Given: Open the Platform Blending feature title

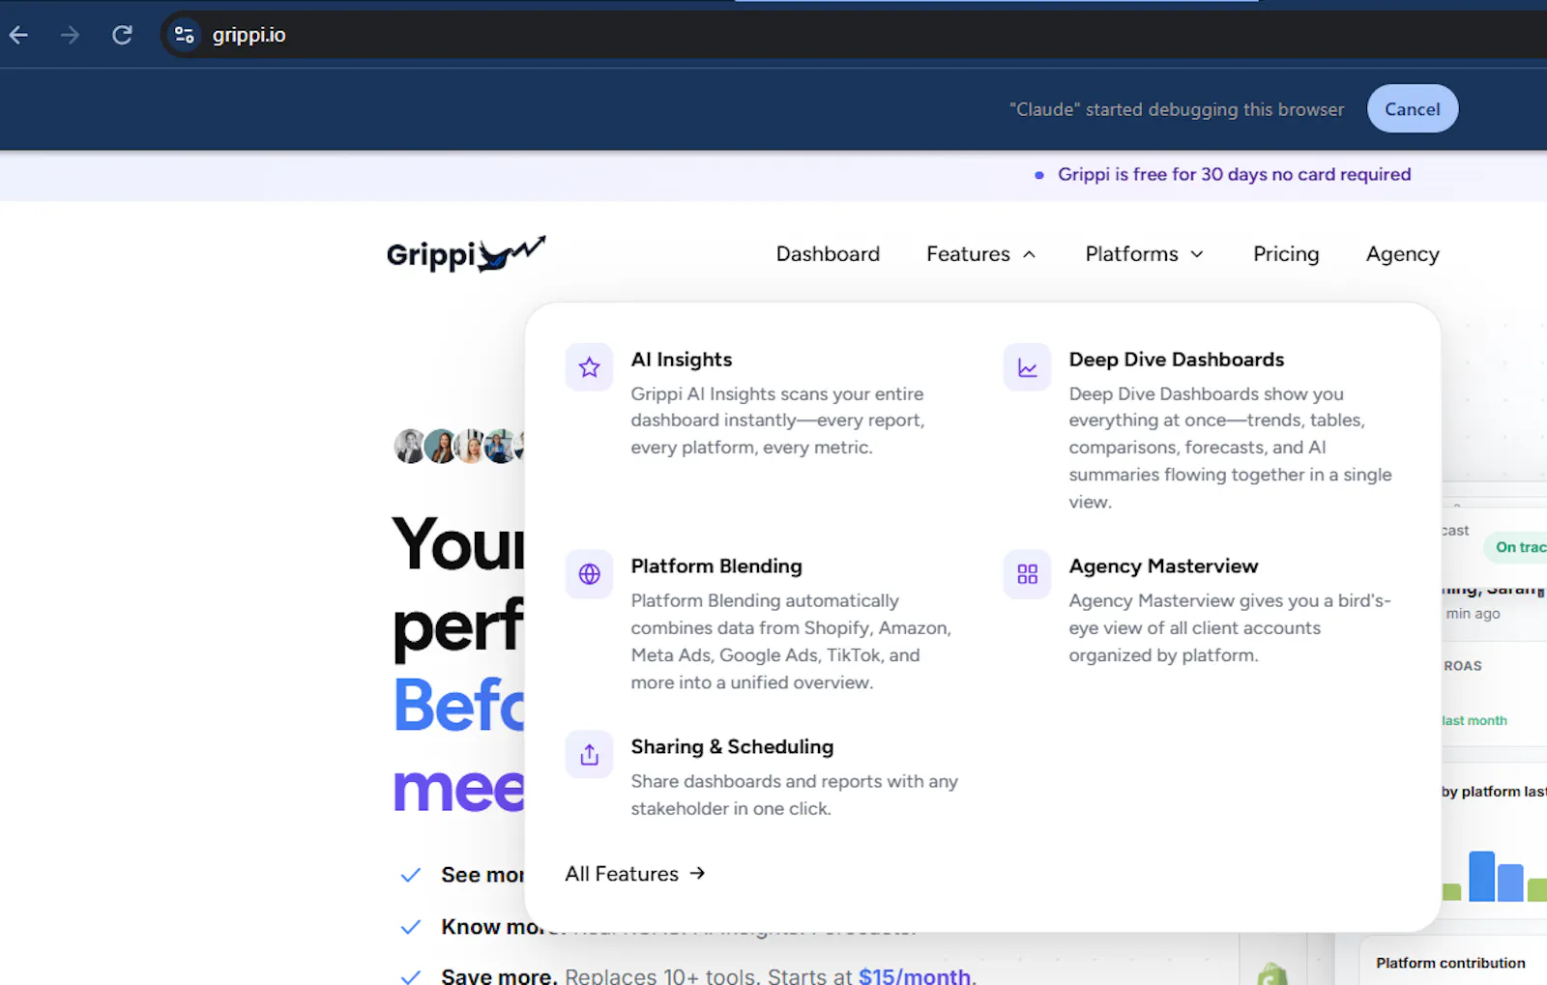Looking at the screenshot, I should point(715,566).
